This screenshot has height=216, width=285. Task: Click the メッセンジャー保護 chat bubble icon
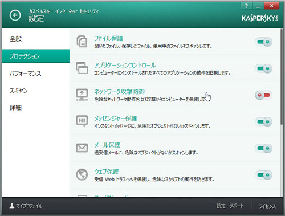click(x=82, y=121)
